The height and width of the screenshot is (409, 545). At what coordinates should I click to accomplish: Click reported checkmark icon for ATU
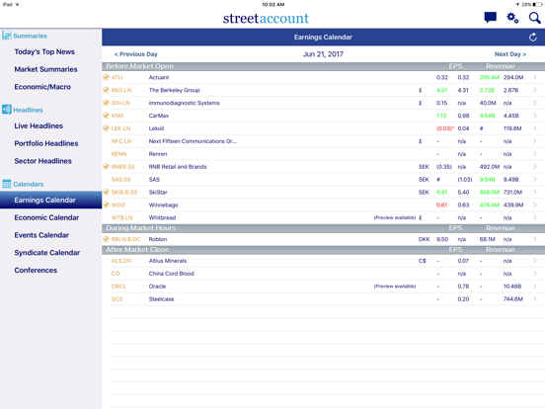[x=106, y=77]
